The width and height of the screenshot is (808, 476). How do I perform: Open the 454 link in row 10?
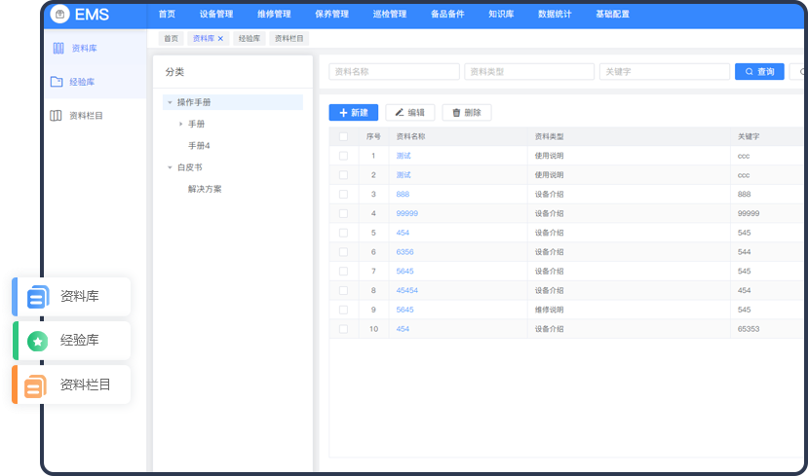[403, 329]
